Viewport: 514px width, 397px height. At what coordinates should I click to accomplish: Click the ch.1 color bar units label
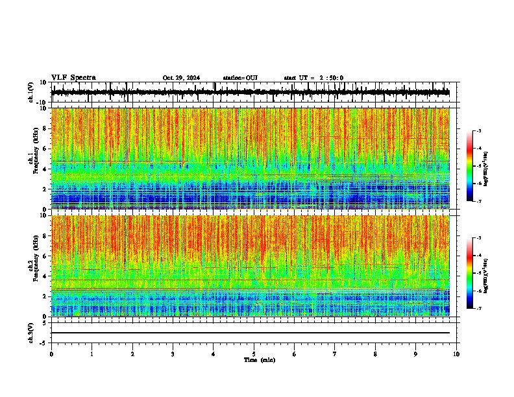pos(485,169)
